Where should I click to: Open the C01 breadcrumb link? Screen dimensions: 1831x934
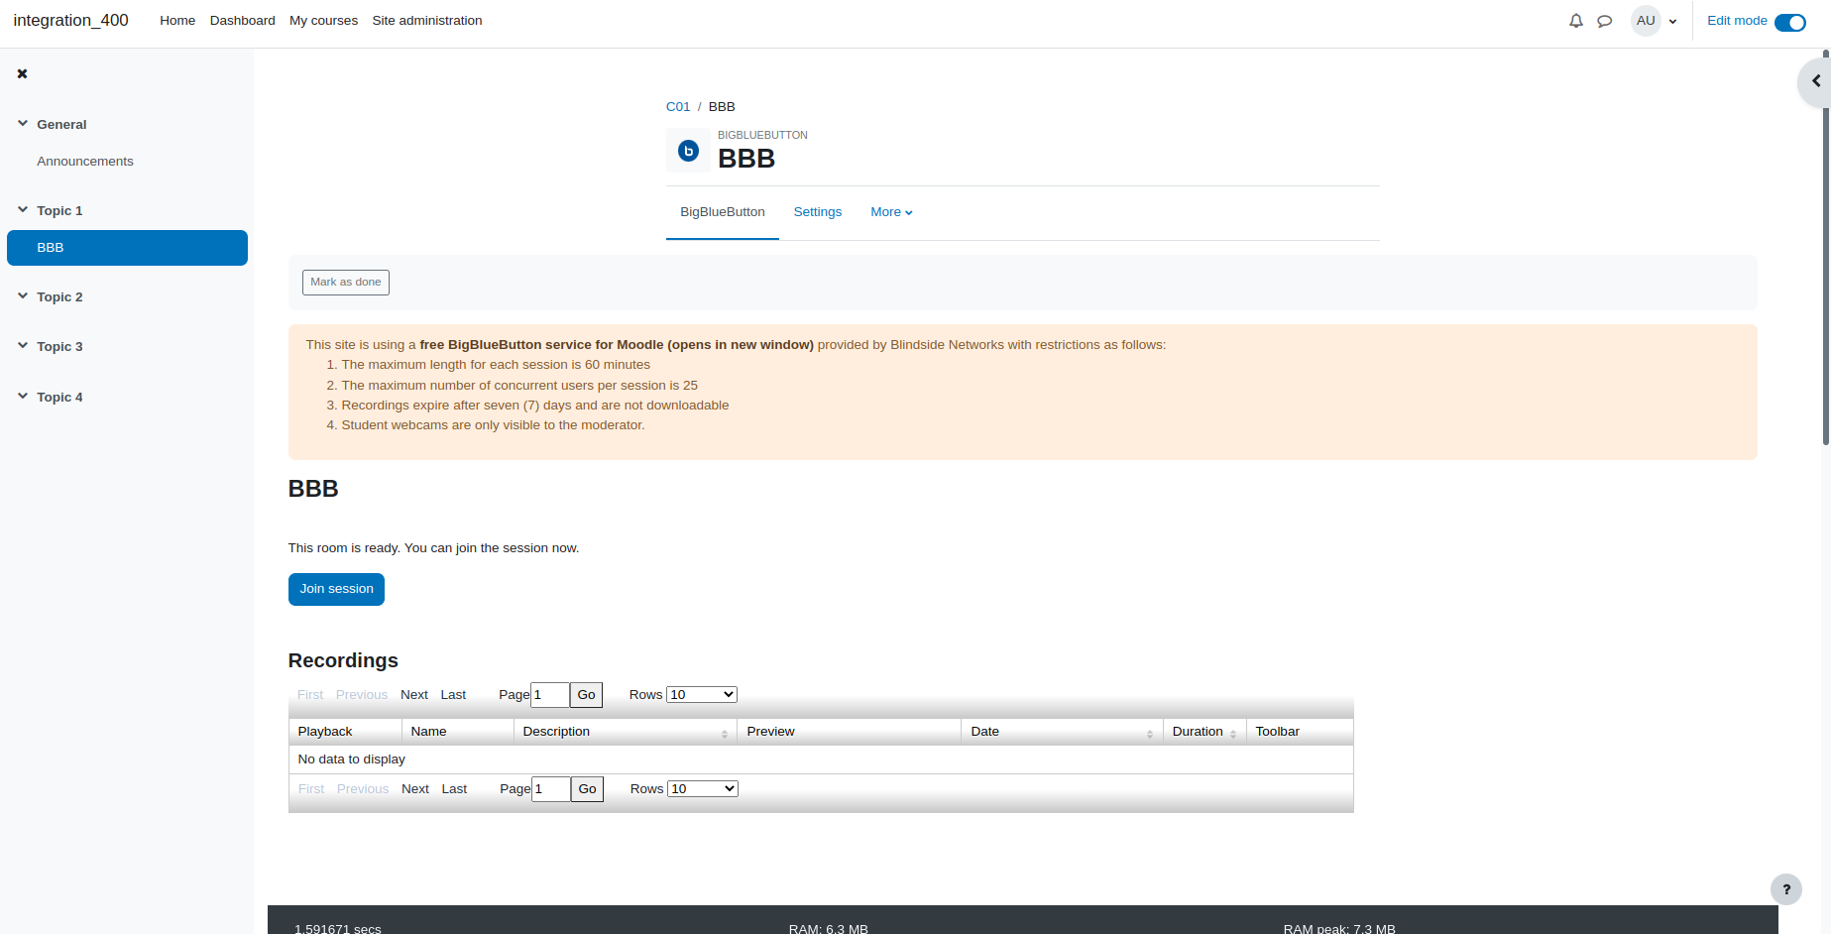(678, 107)
